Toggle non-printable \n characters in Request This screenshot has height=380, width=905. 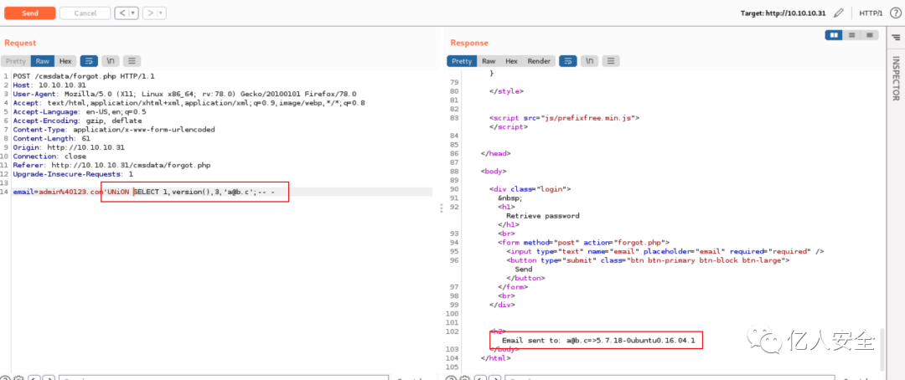tap(111, 61)
